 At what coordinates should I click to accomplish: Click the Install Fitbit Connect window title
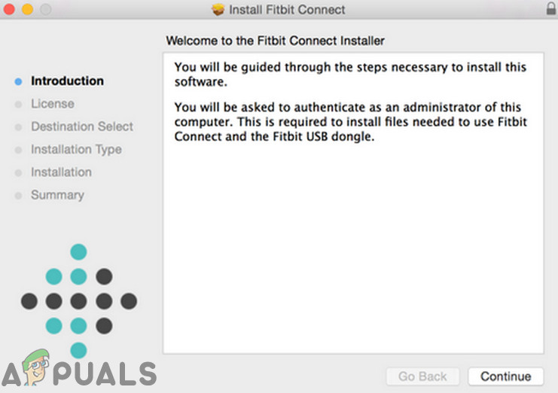point(287,10)
